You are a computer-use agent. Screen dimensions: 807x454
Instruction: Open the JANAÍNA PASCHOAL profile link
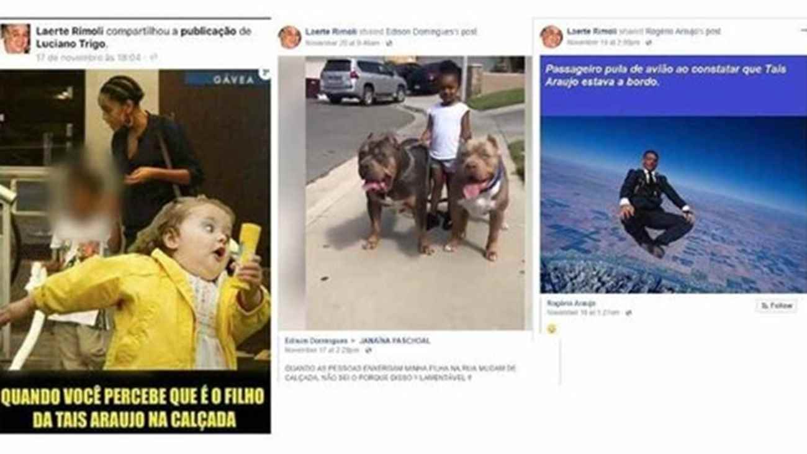click(x=394, y=341)
